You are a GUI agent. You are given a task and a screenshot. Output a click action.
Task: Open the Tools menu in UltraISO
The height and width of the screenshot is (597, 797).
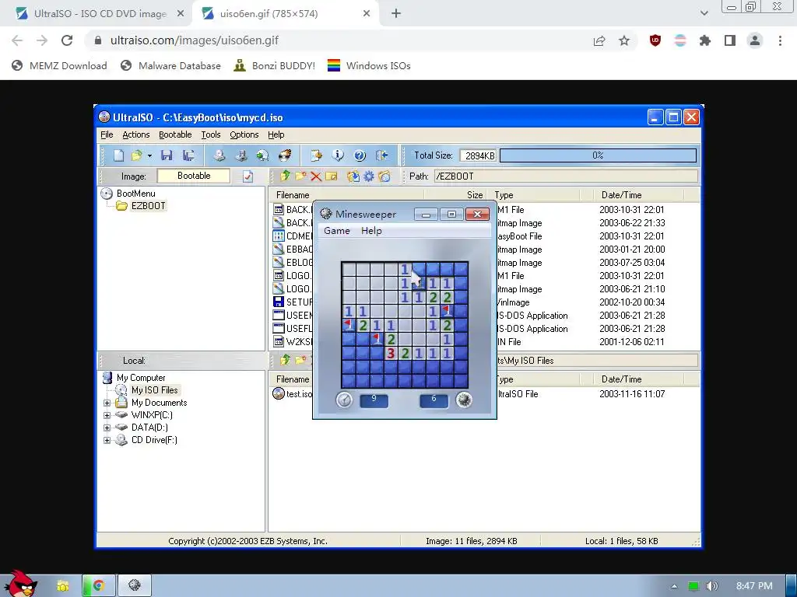[210, 134]
